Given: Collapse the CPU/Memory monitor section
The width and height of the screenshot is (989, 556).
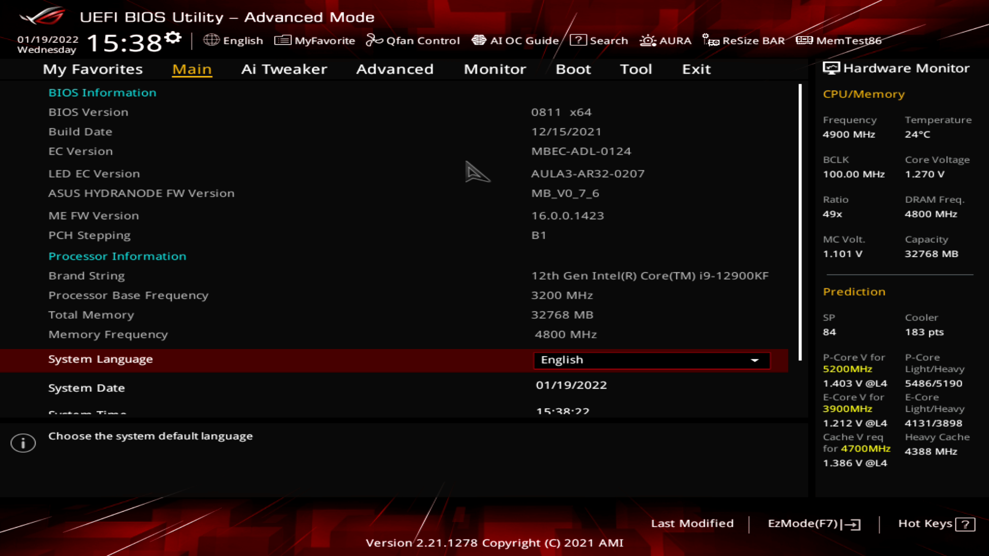Looking at the screenshot, I should 864,94.
